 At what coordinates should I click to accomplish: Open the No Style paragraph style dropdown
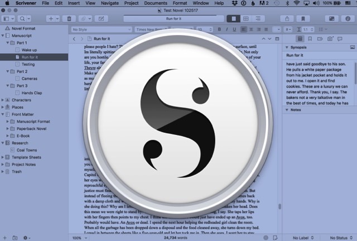pyautogui.click(x=102, y=30)
